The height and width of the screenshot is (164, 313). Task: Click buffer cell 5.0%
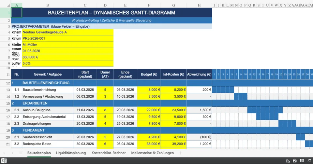[68, 63]
